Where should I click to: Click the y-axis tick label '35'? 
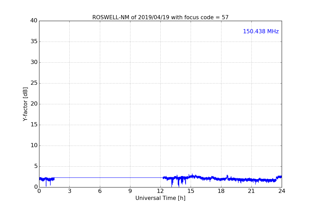[x=34, y=41]
